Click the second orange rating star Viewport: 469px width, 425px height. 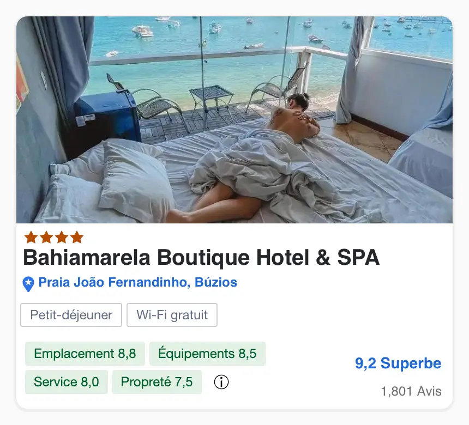(x=46, y=237)
